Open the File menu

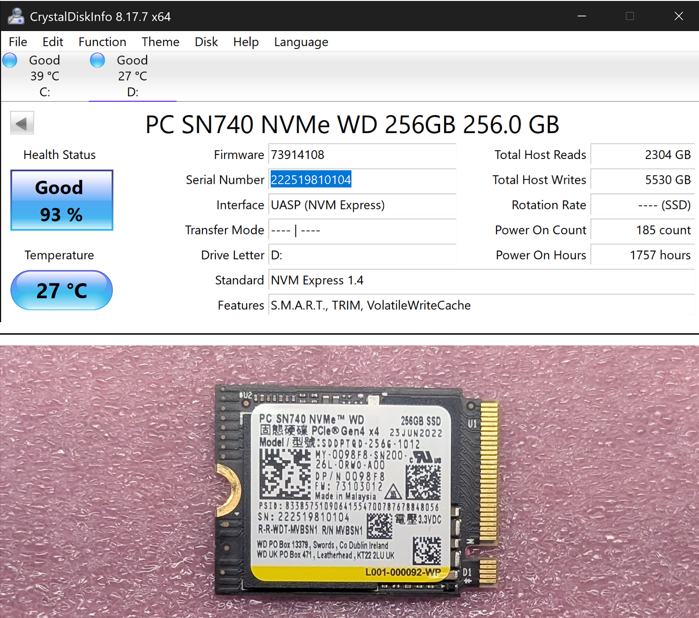coord(18,42)
